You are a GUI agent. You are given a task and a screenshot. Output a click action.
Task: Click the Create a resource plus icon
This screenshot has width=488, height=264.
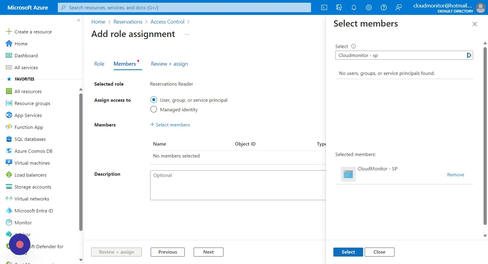click(x=9, y=32)
